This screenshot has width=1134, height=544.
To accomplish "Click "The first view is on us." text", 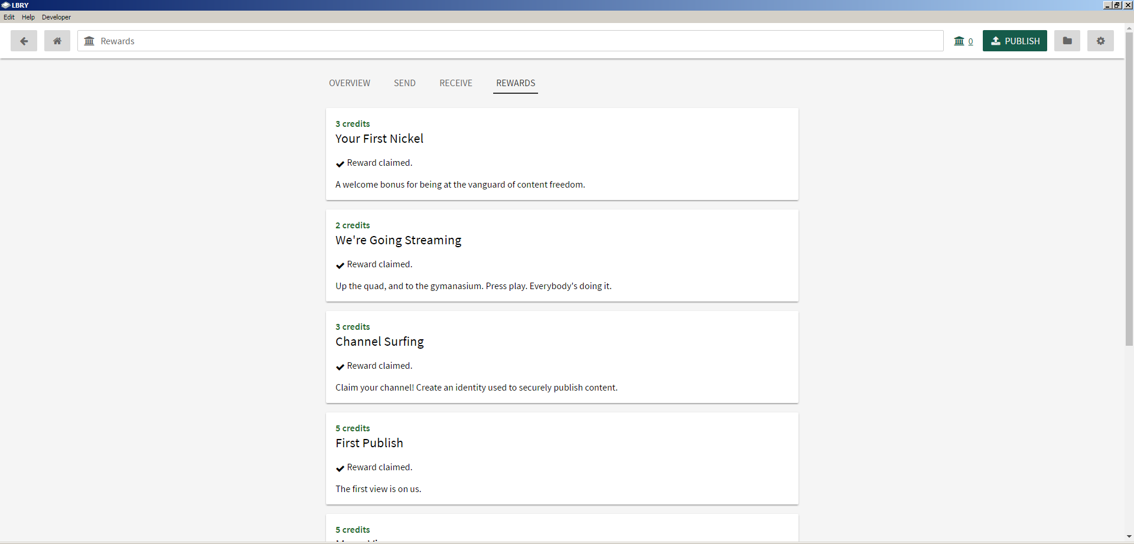I will [378, 489].
